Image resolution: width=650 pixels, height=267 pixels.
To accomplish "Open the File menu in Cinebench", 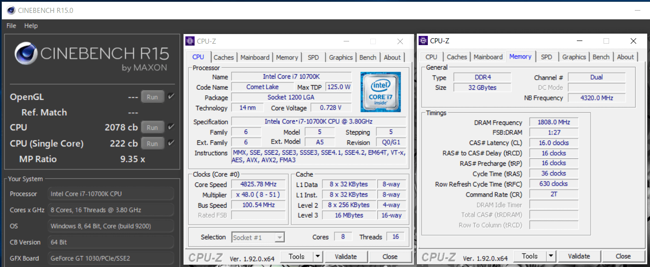I will tap(12, 26).
